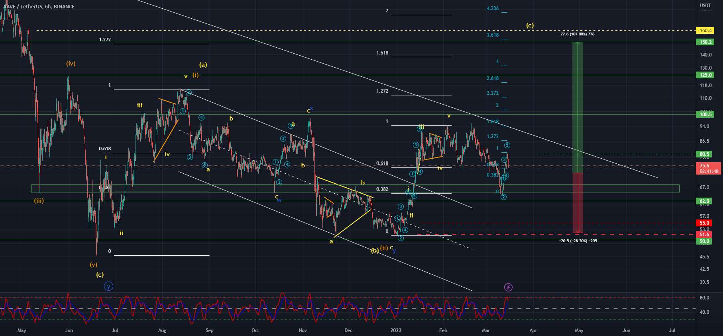This screenshot has height=336, width=723.
Task: Click the 140.0 price axis value
Action: tap(705, 55)
